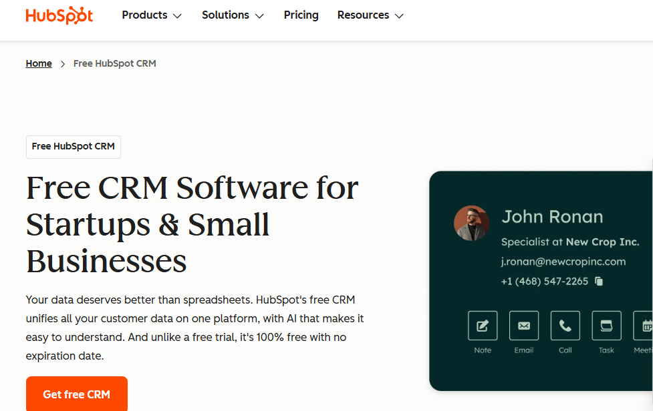
Task: Expand the Products chevron arrow
Action: 177,16
